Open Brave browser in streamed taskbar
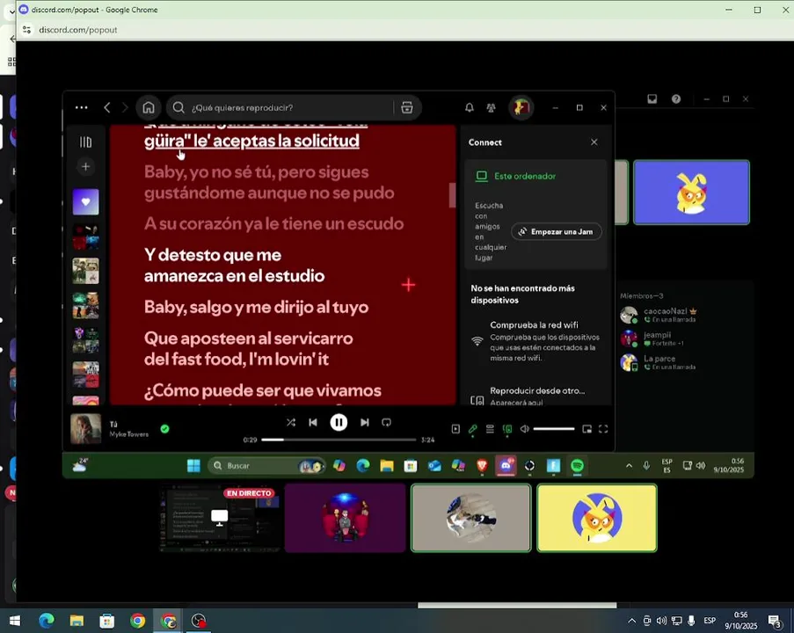The height and width of the screenshot is (633, 794). point(482,465)
